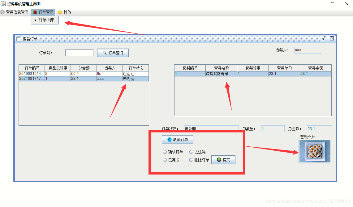
Task: Click the 总金额 column header in orders table
Action: (84, 68)
